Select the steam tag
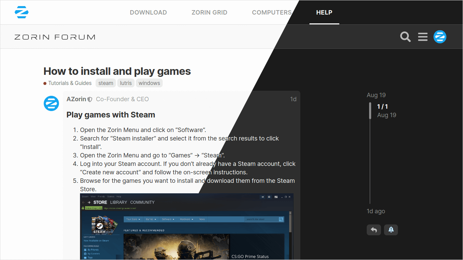463x260 pixels. (106, 83)
